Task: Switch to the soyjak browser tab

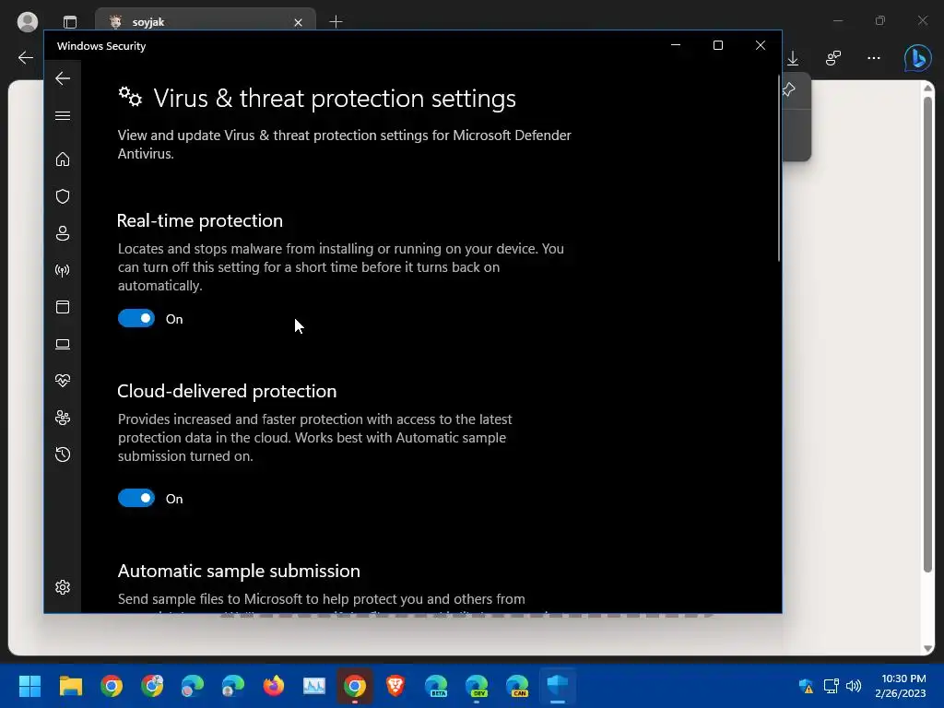Action: (205, 22)
